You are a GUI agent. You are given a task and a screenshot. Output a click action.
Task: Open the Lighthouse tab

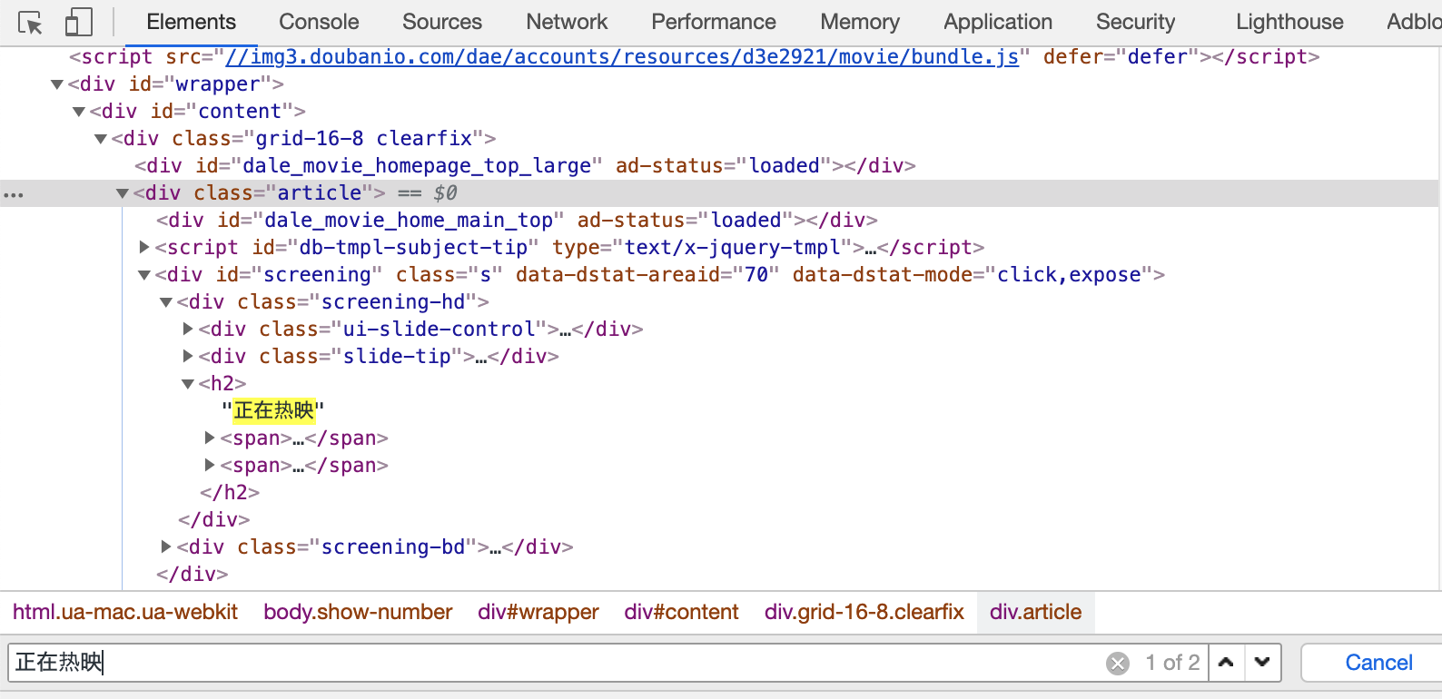pyautogui.click(x=1289, y=22)
